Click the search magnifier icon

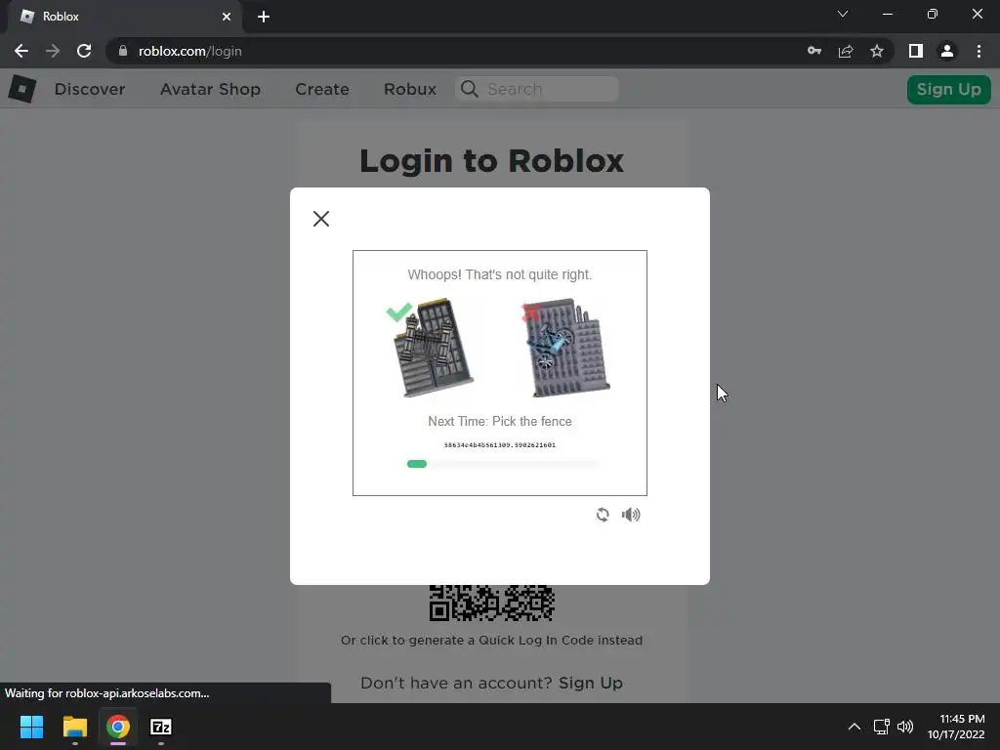click(x=470, y=89)
